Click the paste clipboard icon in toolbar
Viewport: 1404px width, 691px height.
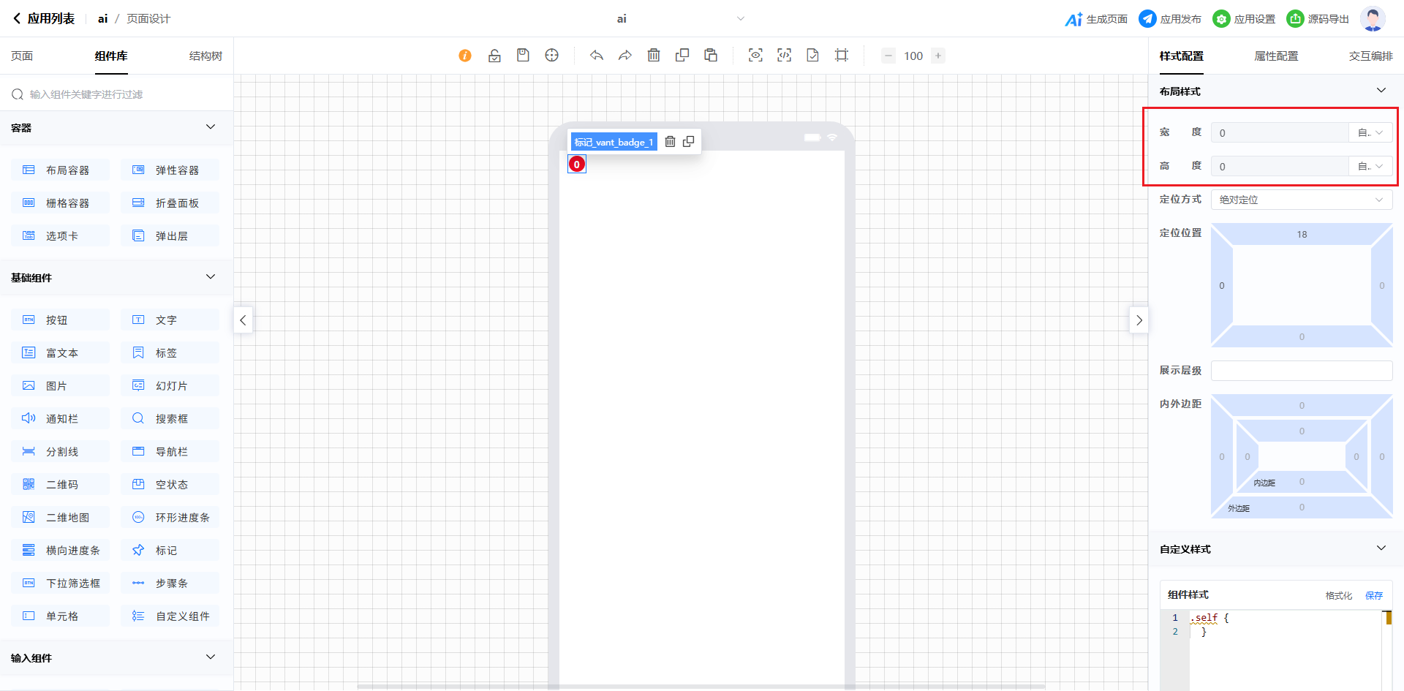coord(711,56)
